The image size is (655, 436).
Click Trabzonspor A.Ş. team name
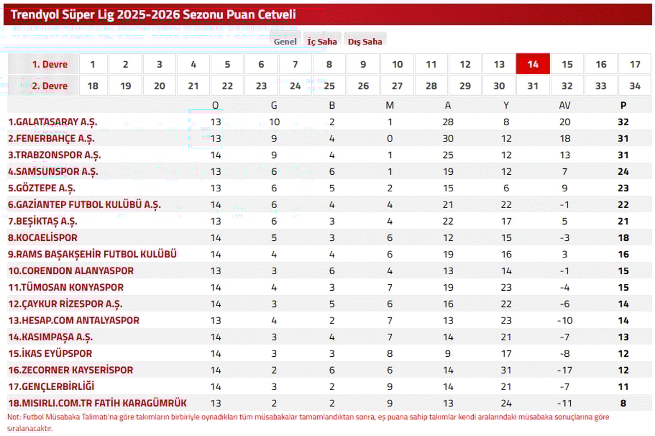[54, 155]
